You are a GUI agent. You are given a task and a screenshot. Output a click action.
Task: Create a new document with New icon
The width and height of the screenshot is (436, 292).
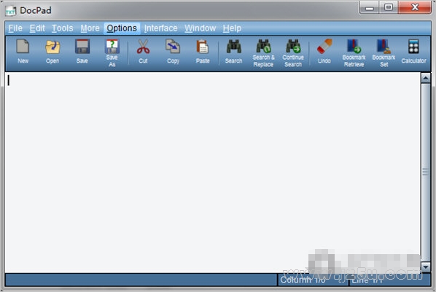[x=23, y=52]
